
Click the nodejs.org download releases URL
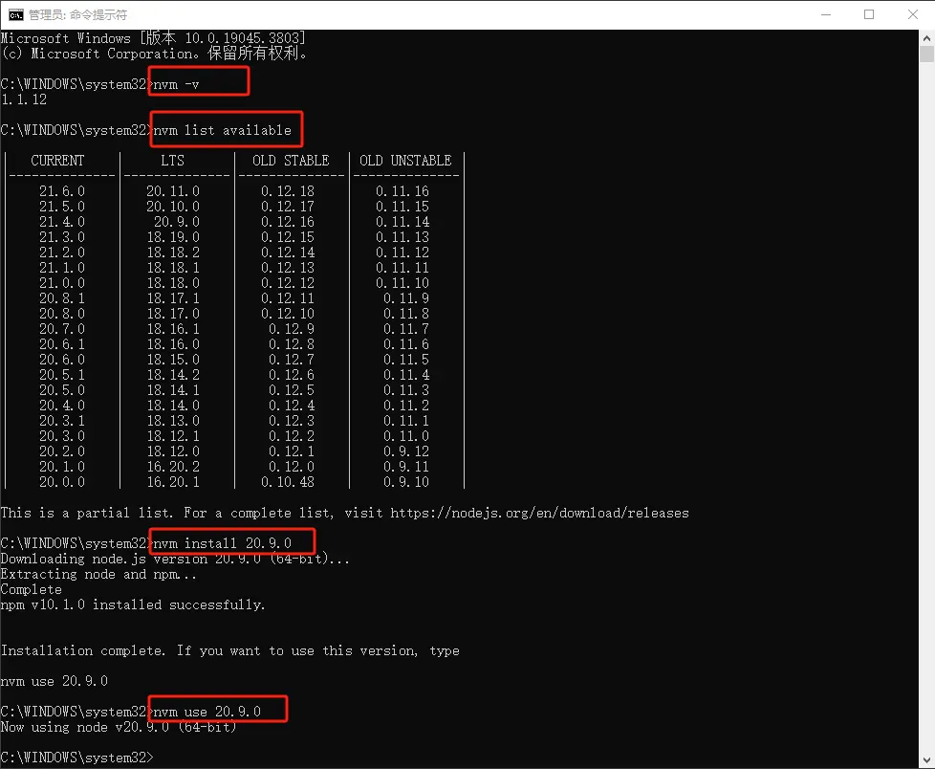click(539, 513)
